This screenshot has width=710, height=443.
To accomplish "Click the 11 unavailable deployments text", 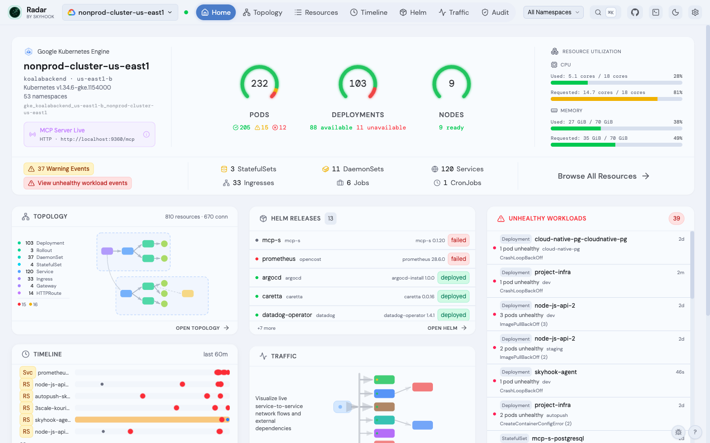I will 381,127.
